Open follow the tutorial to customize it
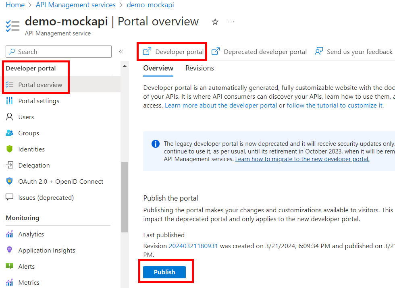This screenshot has height=288, width=395. point(335,105)
